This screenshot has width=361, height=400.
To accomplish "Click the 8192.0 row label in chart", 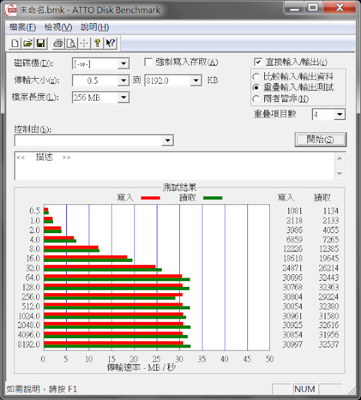I will 29,344.
